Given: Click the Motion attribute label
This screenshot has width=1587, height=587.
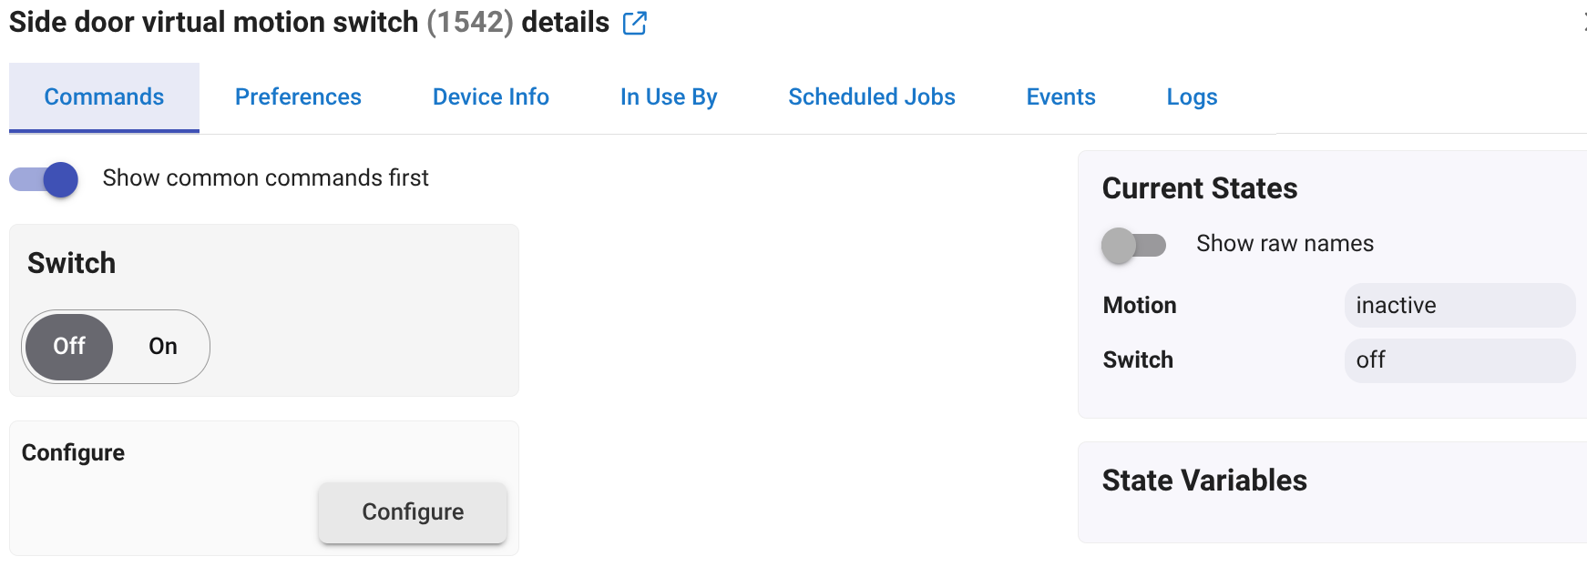Looking at the screenshot, I should [x=1140, y=305].
